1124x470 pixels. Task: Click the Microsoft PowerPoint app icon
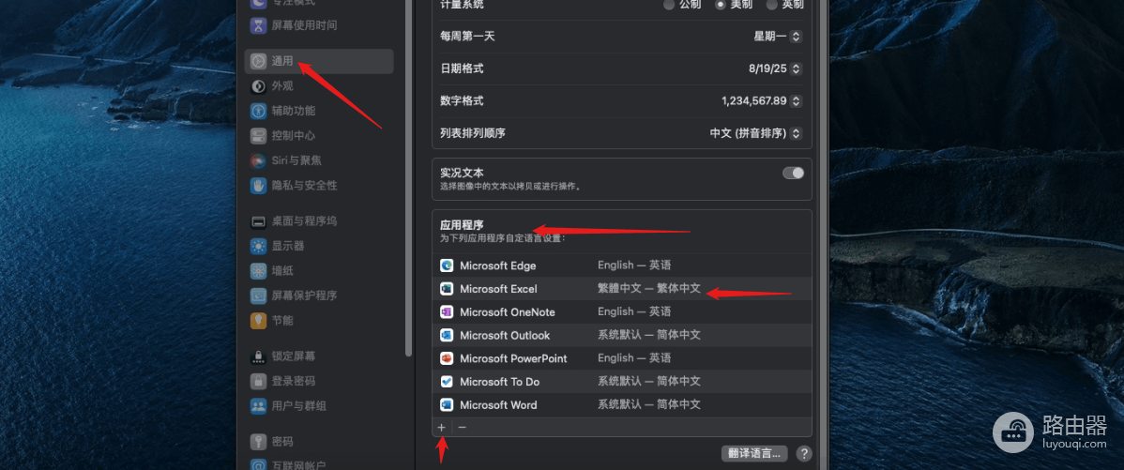click(x=447, y=358)
